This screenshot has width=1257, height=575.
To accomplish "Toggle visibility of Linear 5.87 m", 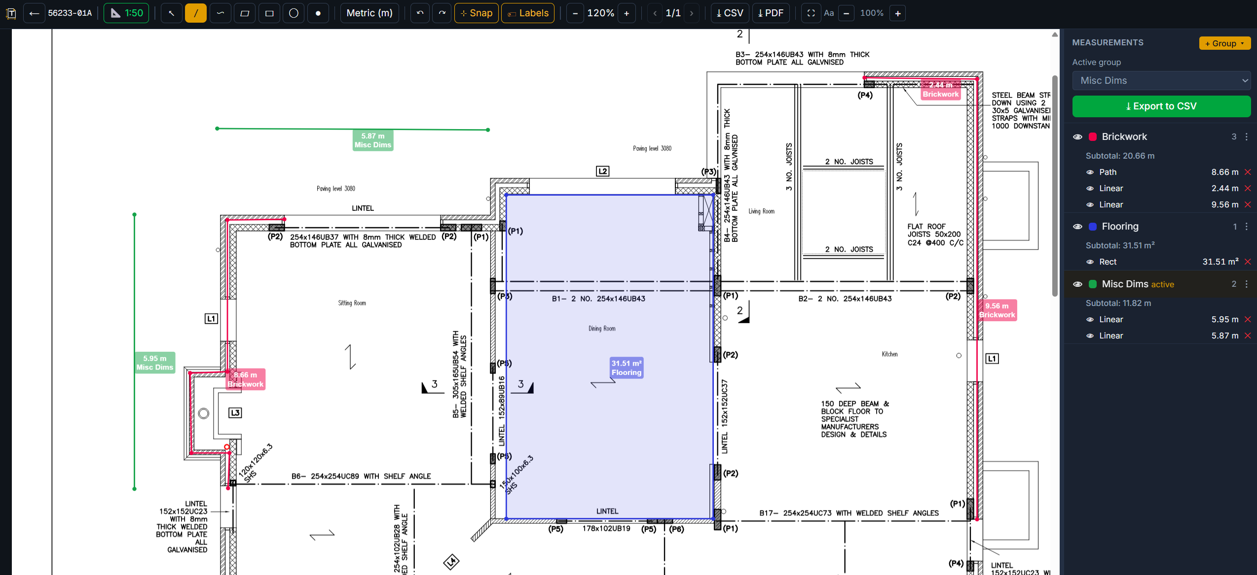I will (x=1090, y=336).
